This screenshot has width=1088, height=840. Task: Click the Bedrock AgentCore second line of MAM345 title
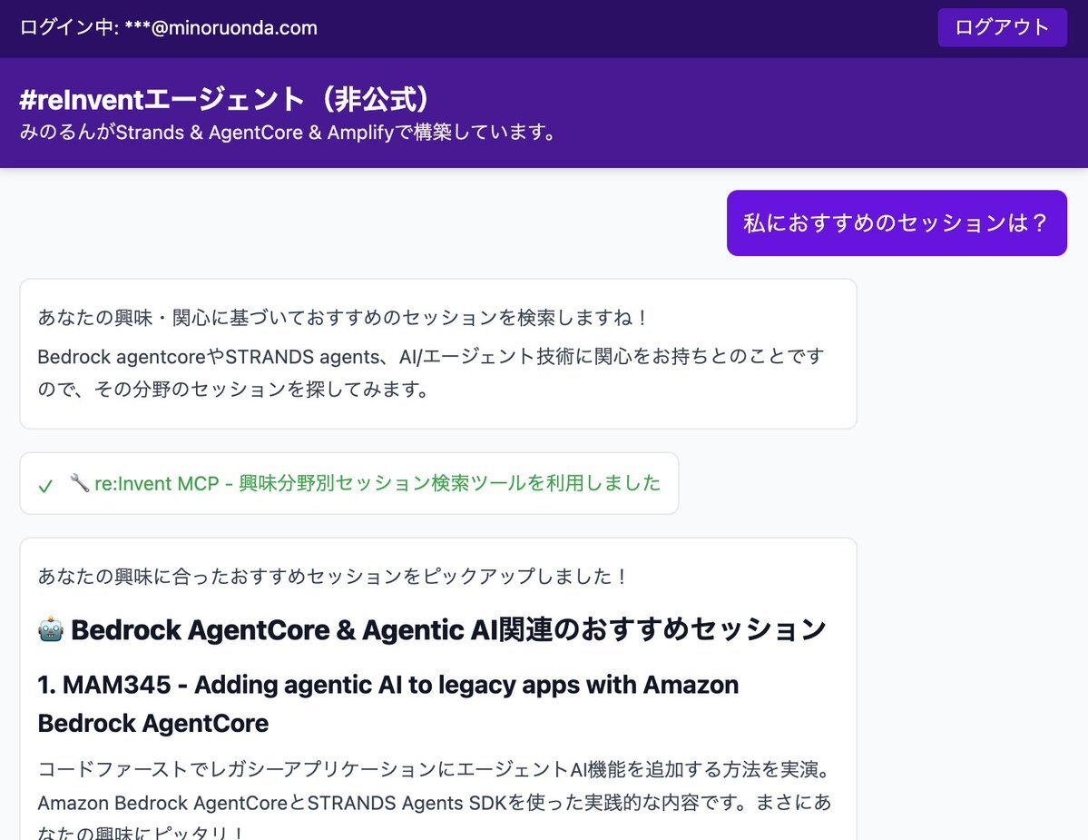point(153,724)
